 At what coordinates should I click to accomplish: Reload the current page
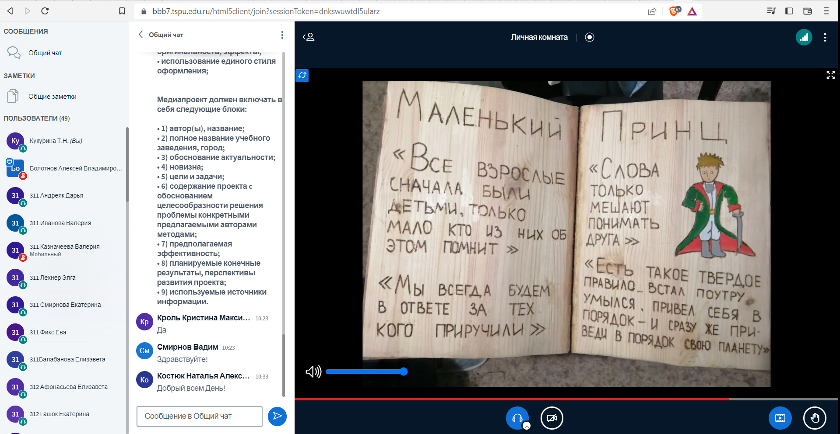click(x=45, y=11)
